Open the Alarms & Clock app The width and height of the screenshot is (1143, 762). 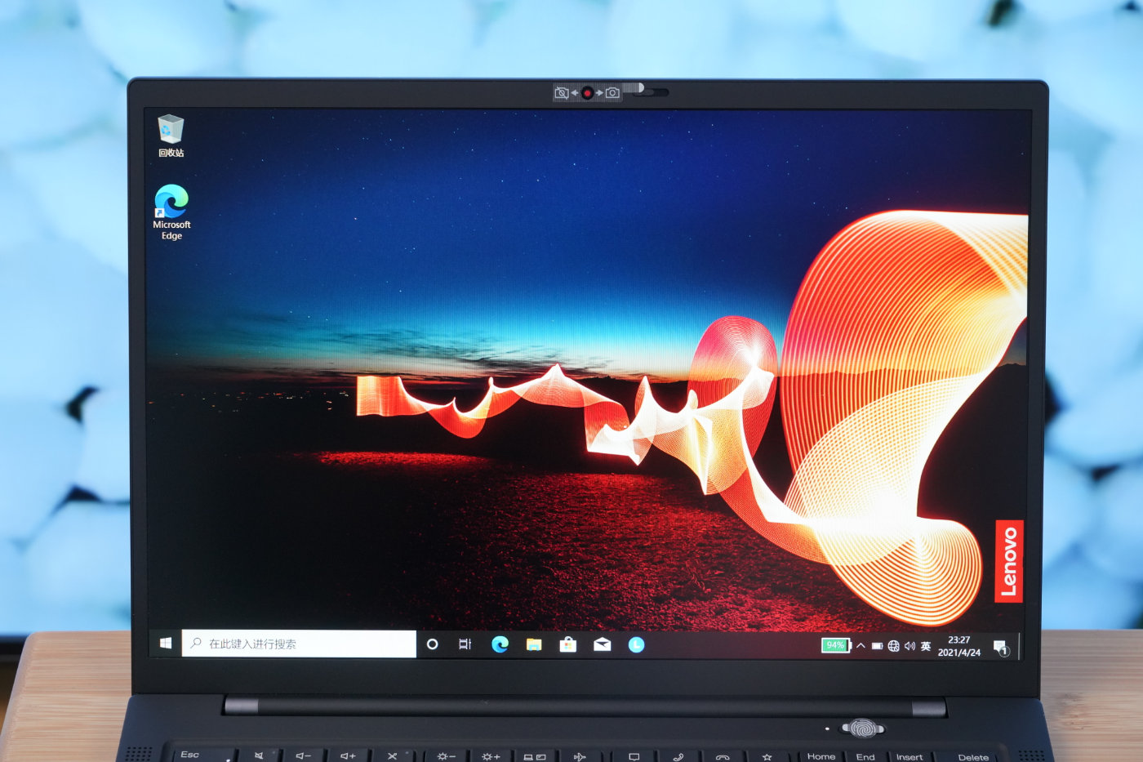tap(636, 644)
